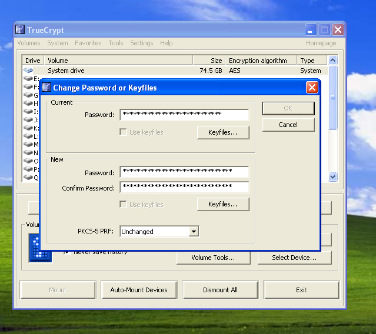
Task: Select the E: drive icon
Action: click(x=28, y=78)
